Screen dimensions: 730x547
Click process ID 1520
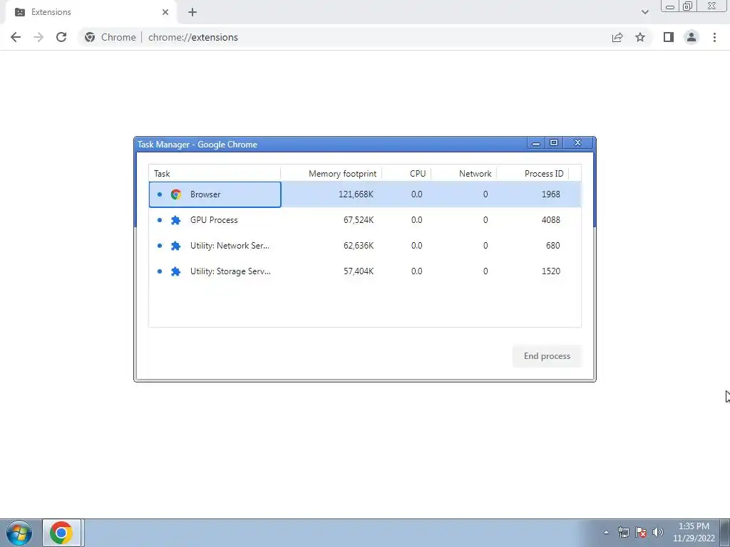click(551, 271)
